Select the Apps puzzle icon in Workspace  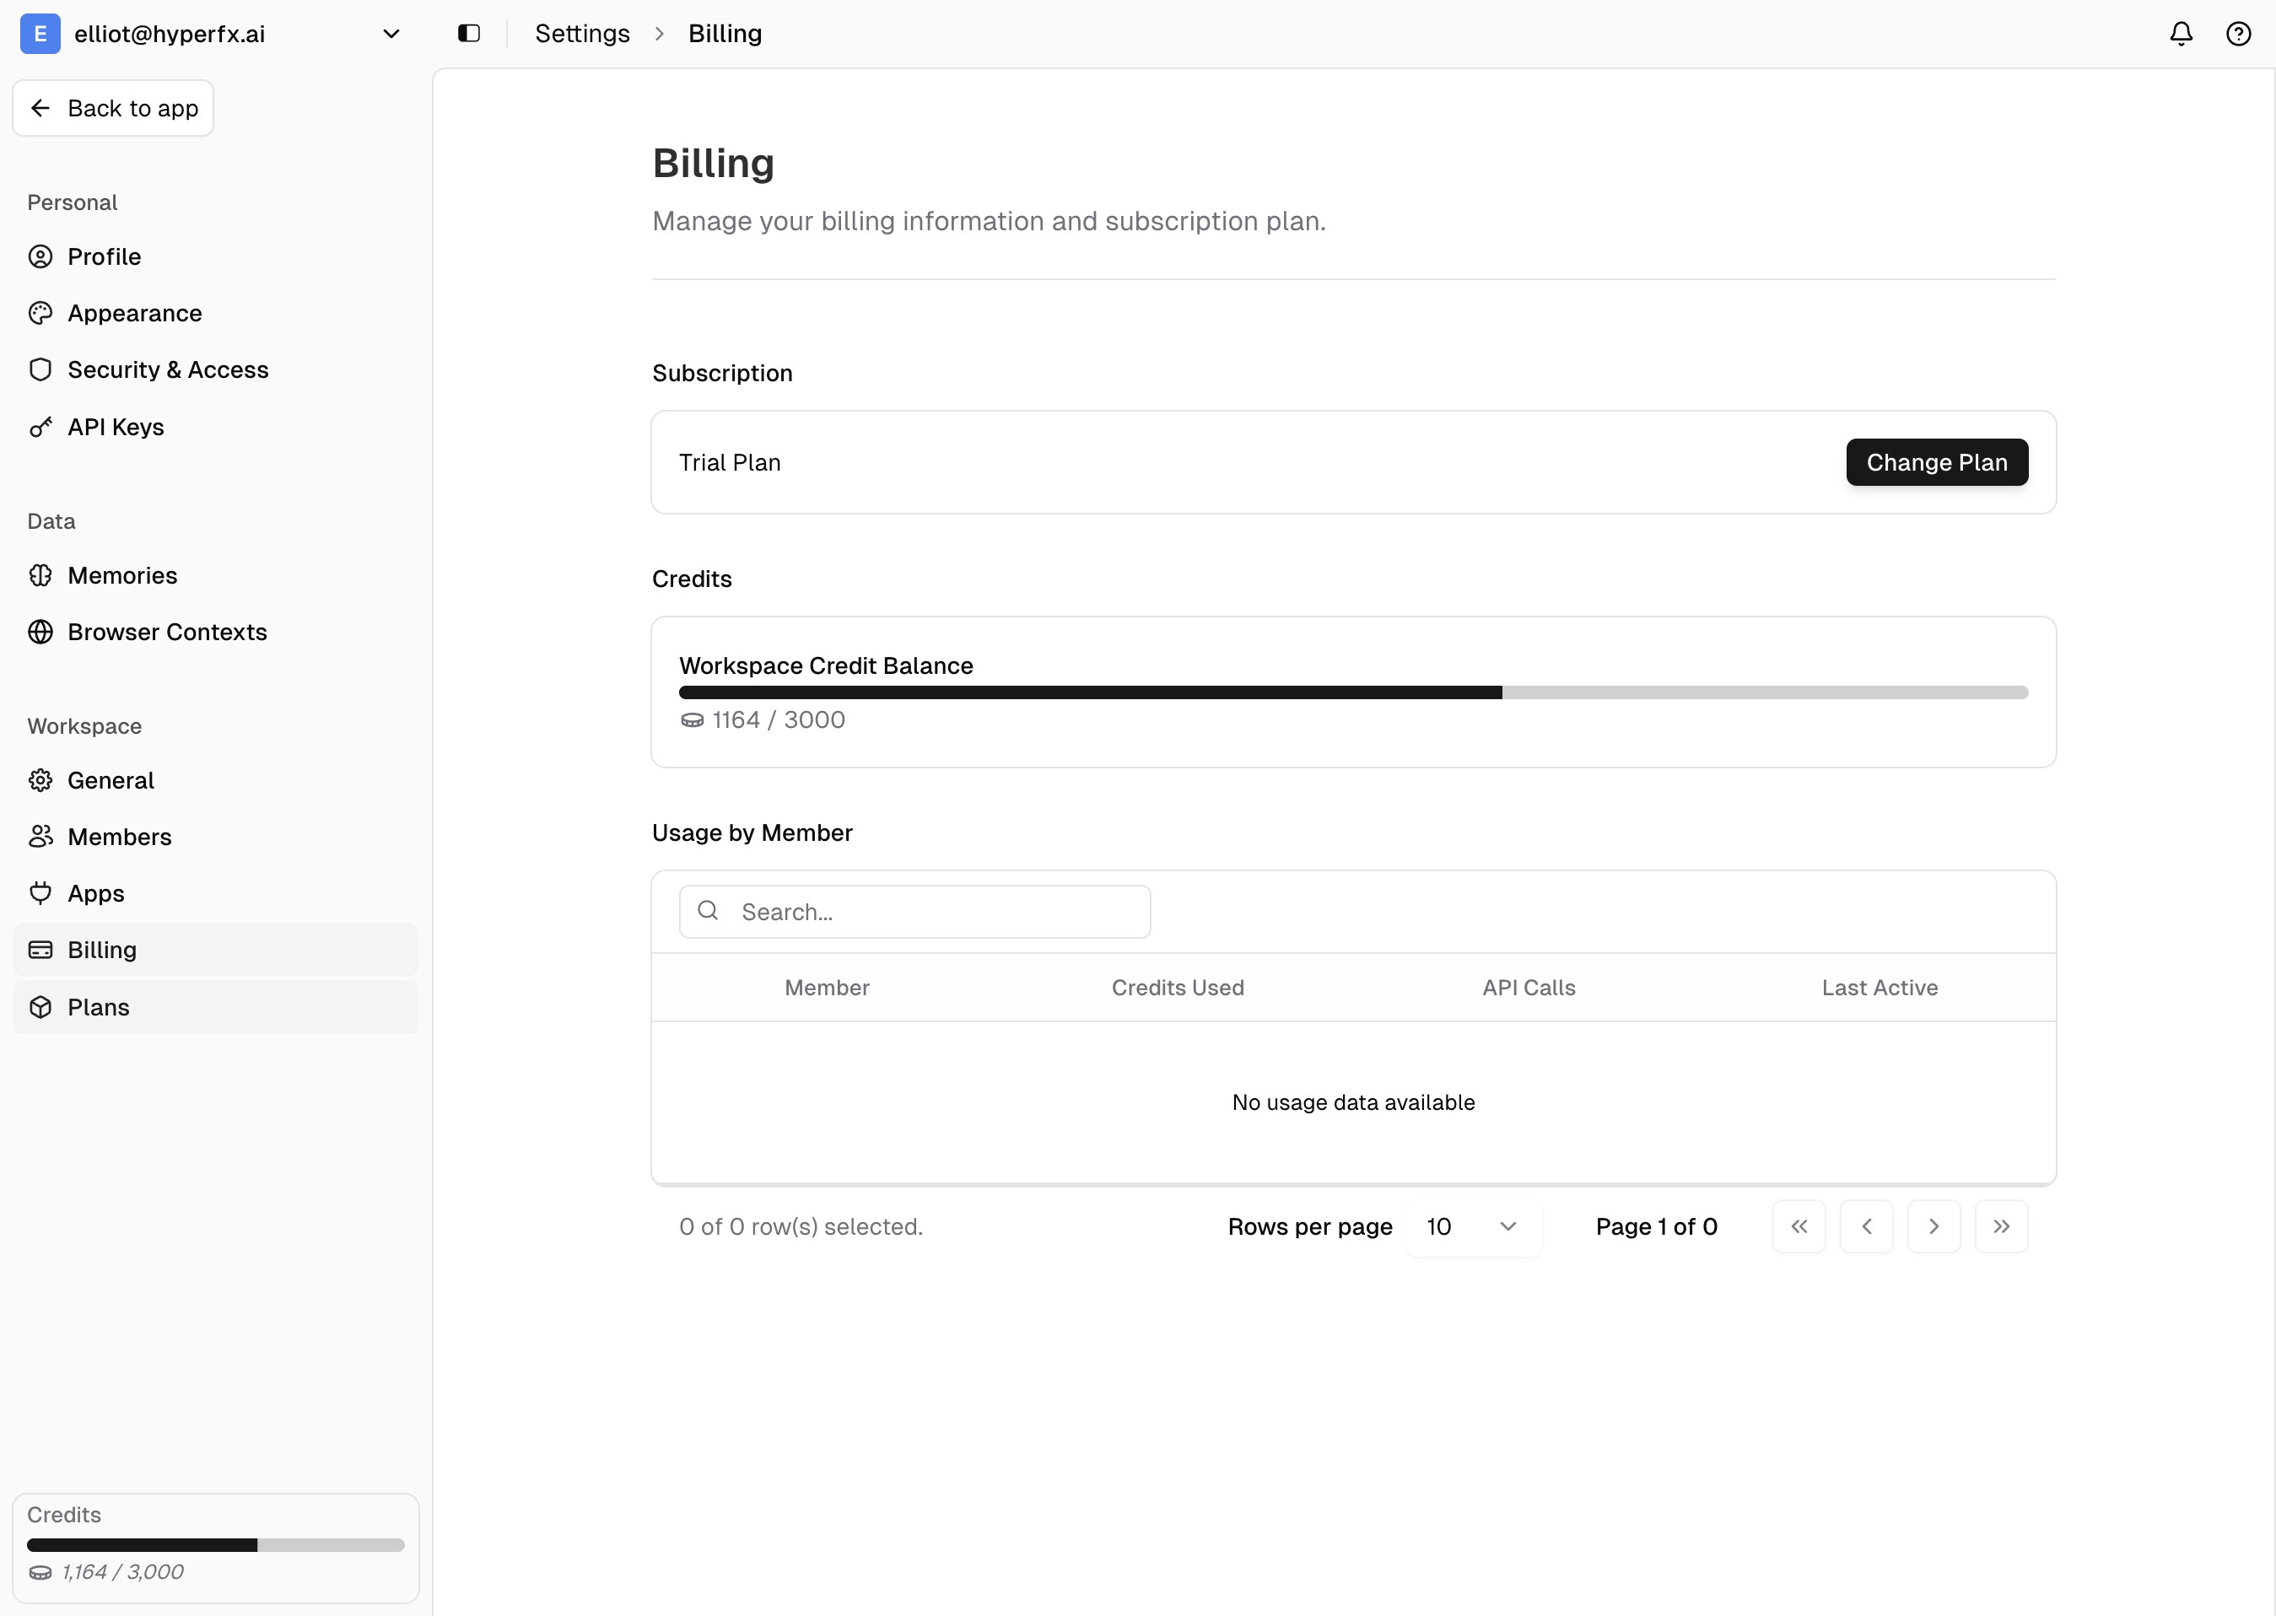point(40,892)
